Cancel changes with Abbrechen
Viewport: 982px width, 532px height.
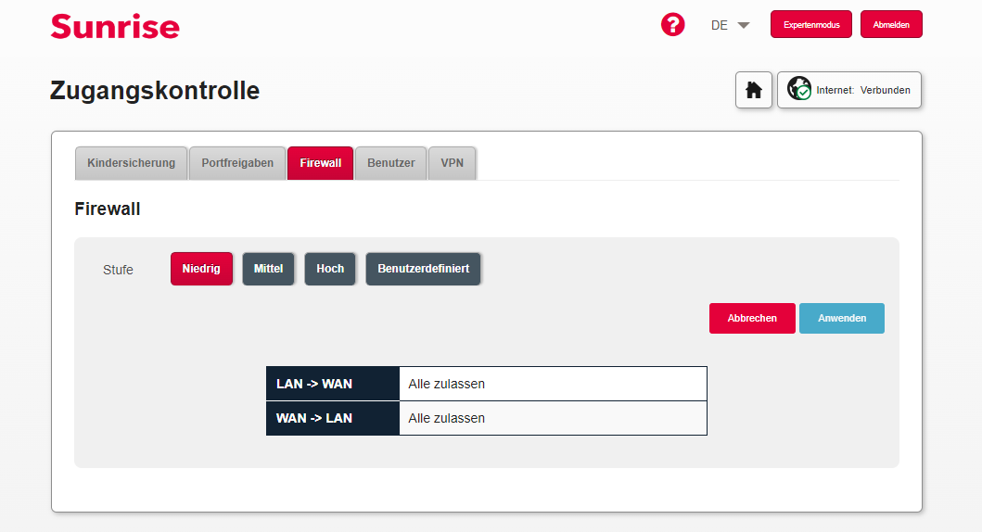pos(752,318)
